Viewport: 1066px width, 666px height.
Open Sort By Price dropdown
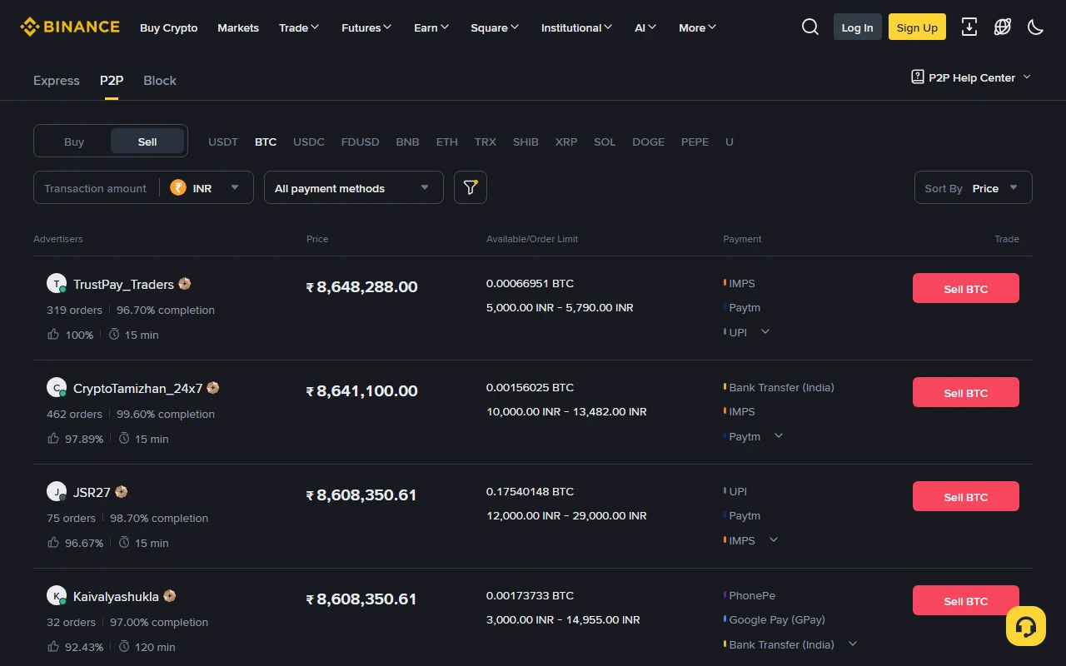point(974,187)
